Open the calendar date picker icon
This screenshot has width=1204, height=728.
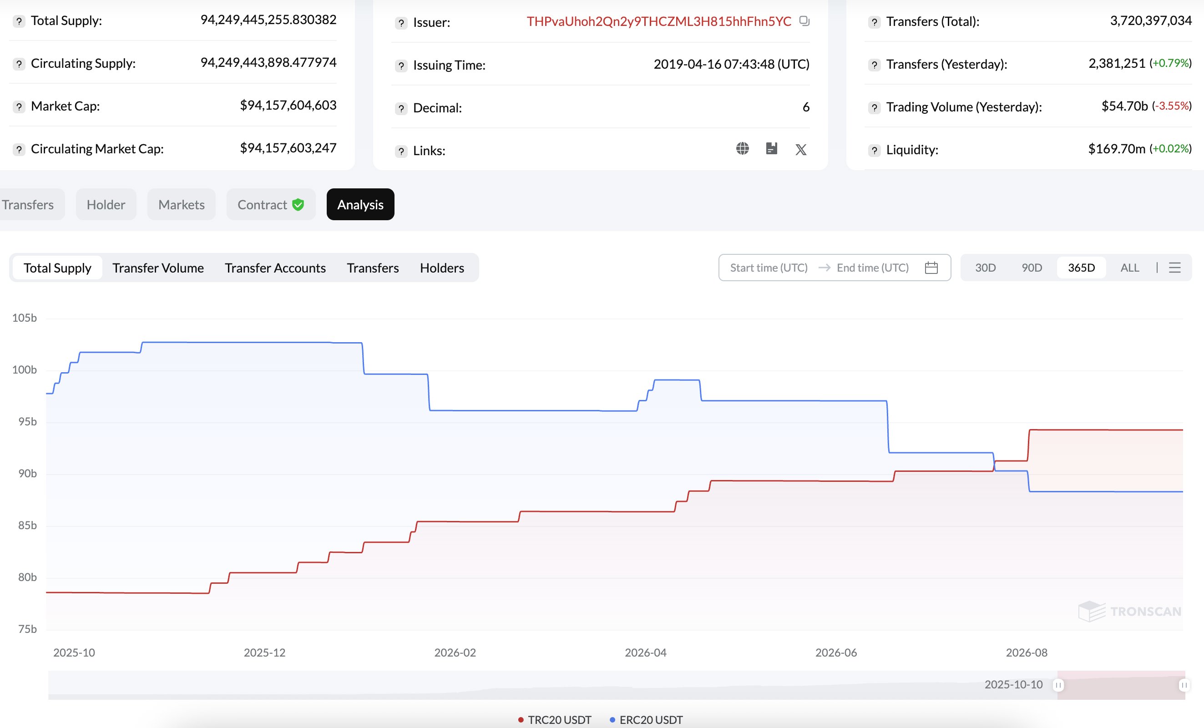click(x=931, y=268)
